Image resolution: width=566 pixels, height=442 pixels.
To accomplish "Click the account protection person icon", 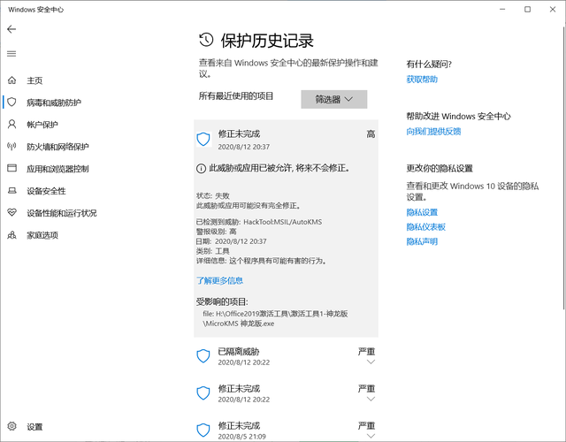I will coord(11,125).
